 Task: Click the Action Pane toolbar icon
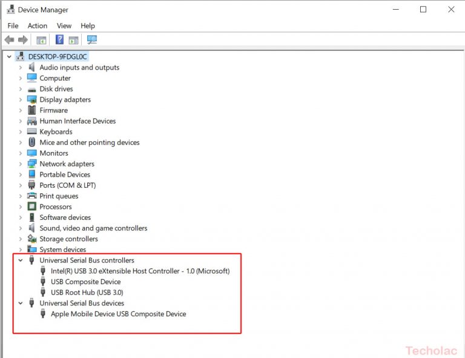(x=73, y=40)
